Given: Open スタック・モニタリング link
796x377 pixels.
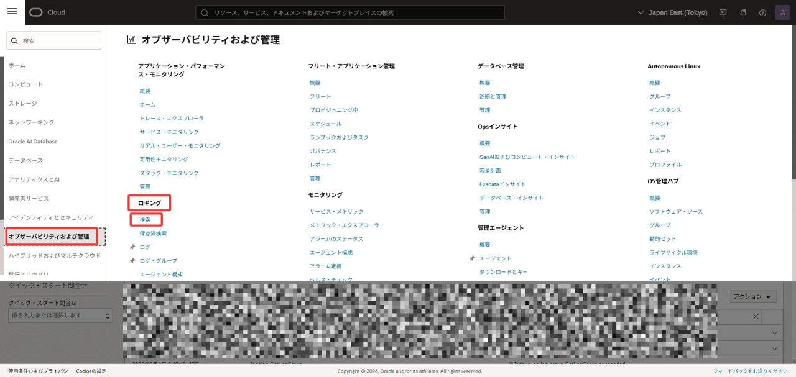Looking at the screenshot, I should (169, 173).
